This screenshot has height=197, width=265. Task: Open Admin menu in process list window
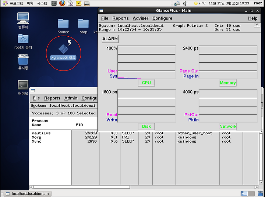pyautogui.click(x=71, y=98)
